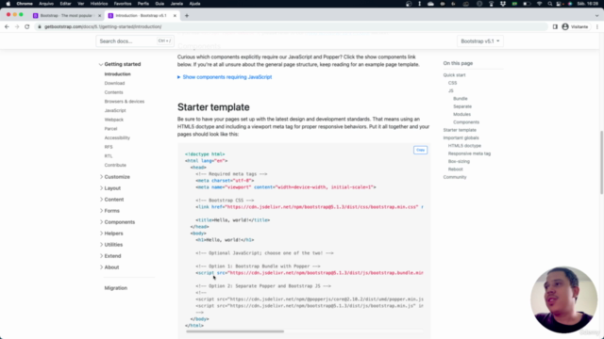Click the Dropbox icon in the menu bar
This screenshot has height=339, width=604.
coord(503,4)
